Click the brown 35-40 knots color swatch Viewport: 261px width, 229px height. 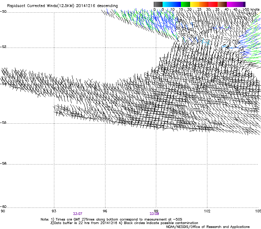click(222, 4)
